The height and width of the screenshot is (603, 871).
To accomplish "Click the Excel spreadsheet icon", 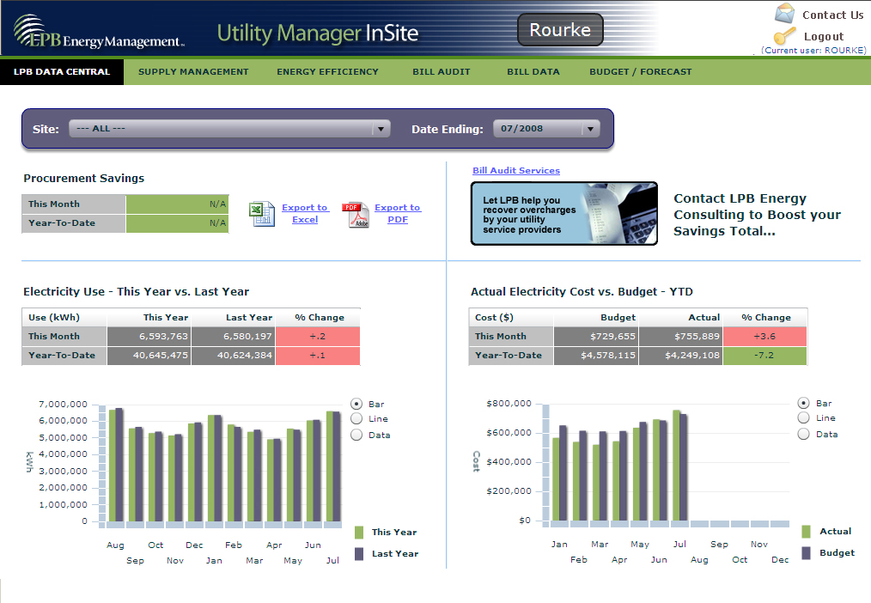I will pyautogui.click(x=262, y=214).
